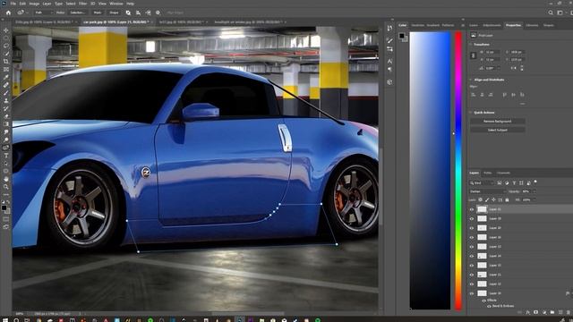Select the Lasso tool
The width and height of the screenshot is (573, 322).
[6, 46]
